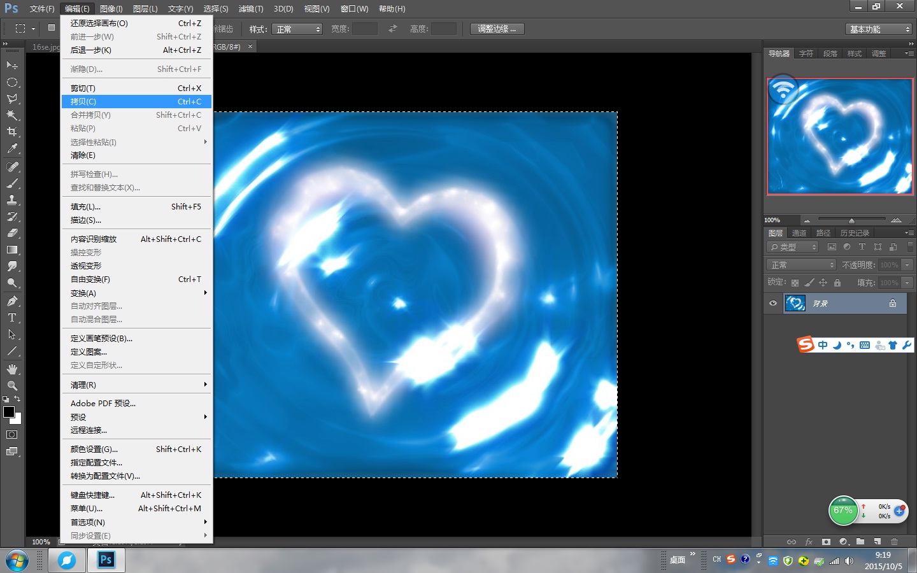Toggle pixel layer filter icon
Image resolution: width=917 pixels, height=573 pixels.
tap(832, 247)
